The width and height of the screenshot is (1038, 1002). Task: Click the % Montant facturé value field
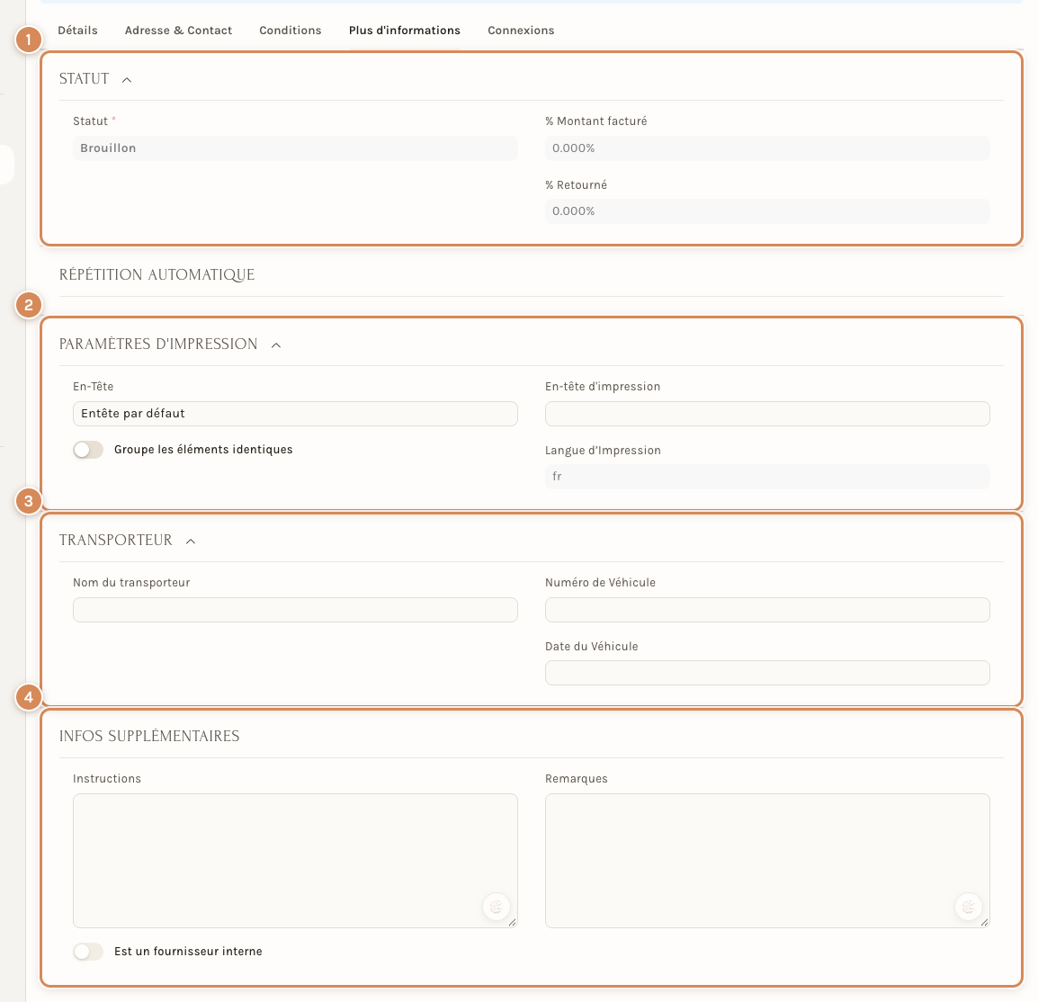click(767, 148)
